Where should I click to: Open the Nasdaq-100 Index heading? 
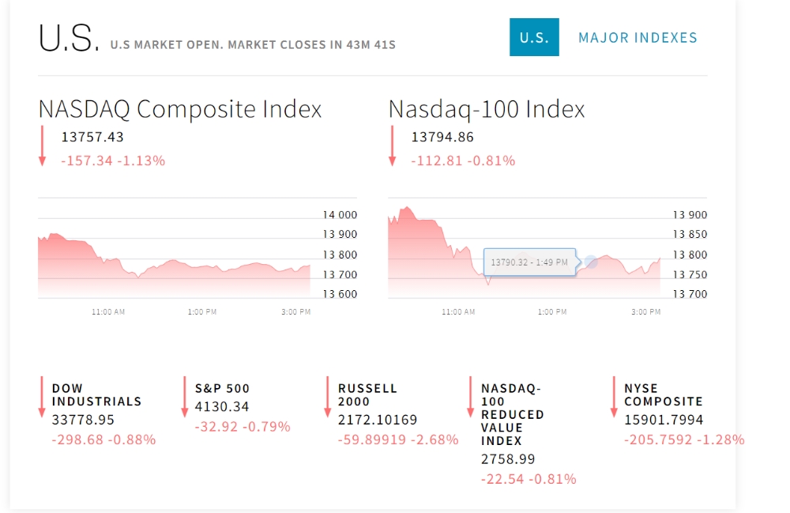click(487, 109)
